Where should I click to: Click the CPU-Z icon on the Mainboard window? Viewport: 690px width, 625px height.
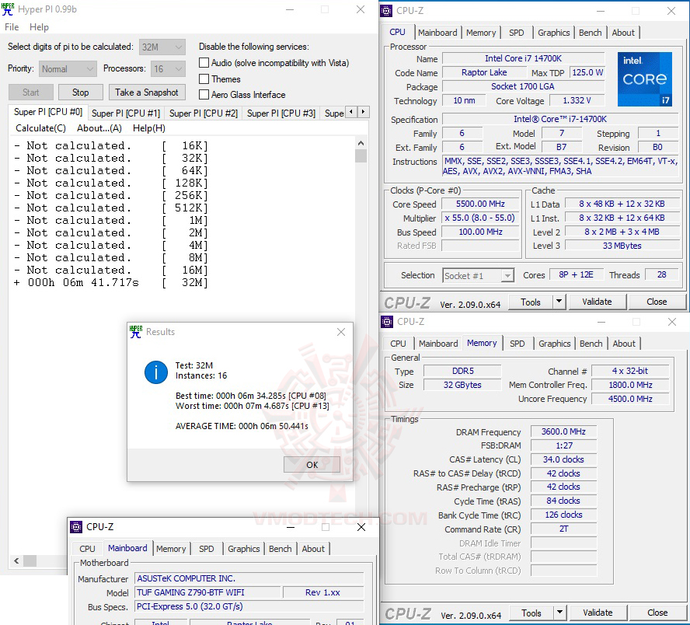(76, 527)
